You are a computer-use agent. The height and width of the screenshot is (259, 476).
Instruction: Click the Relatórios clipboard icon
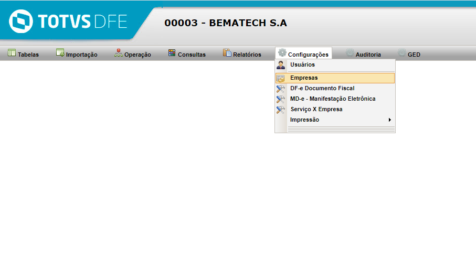tap(227, 53)
